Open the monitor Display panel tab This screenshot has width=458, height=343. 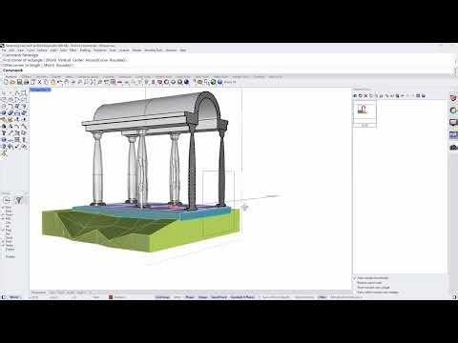(453, 123)
